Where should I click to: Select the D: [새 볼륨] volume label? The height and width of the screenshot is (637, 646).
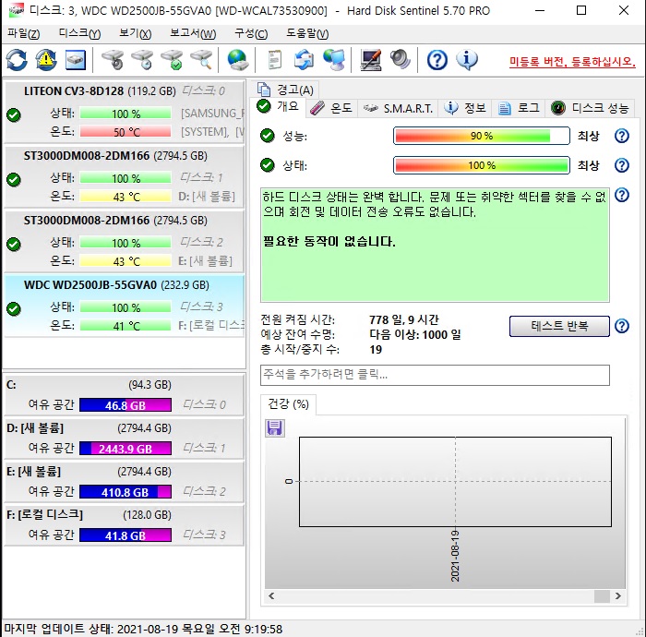(x=35, y=428)
